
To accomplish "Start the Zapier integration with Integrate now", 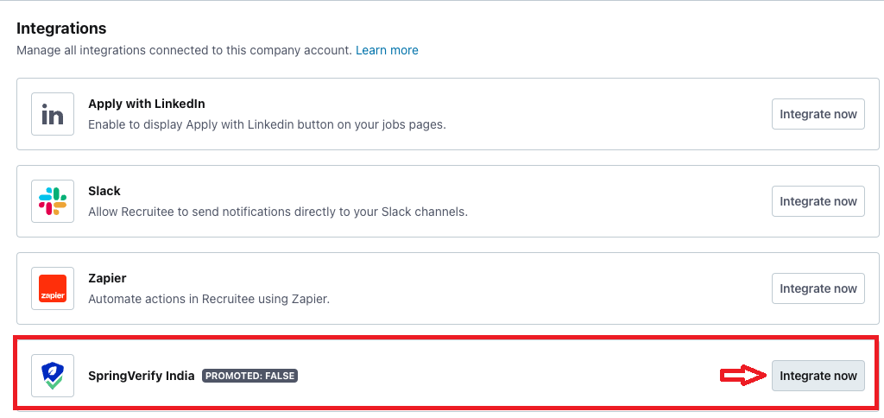I will pyautogui.click(x=818, y=288).
